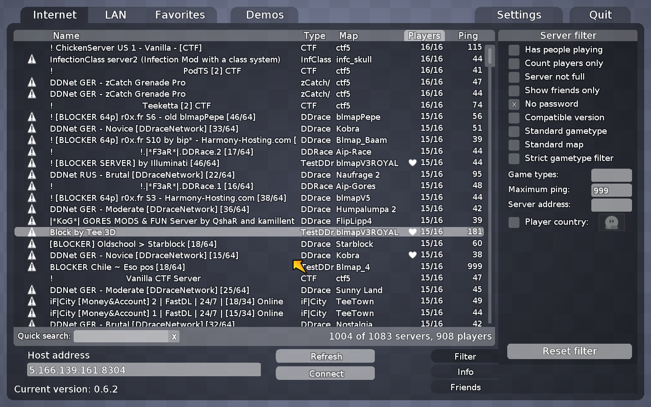Click the warning icon beside BLOCKER Chile server
This screenshot has width=651, height=407.
tap(32, 267)
